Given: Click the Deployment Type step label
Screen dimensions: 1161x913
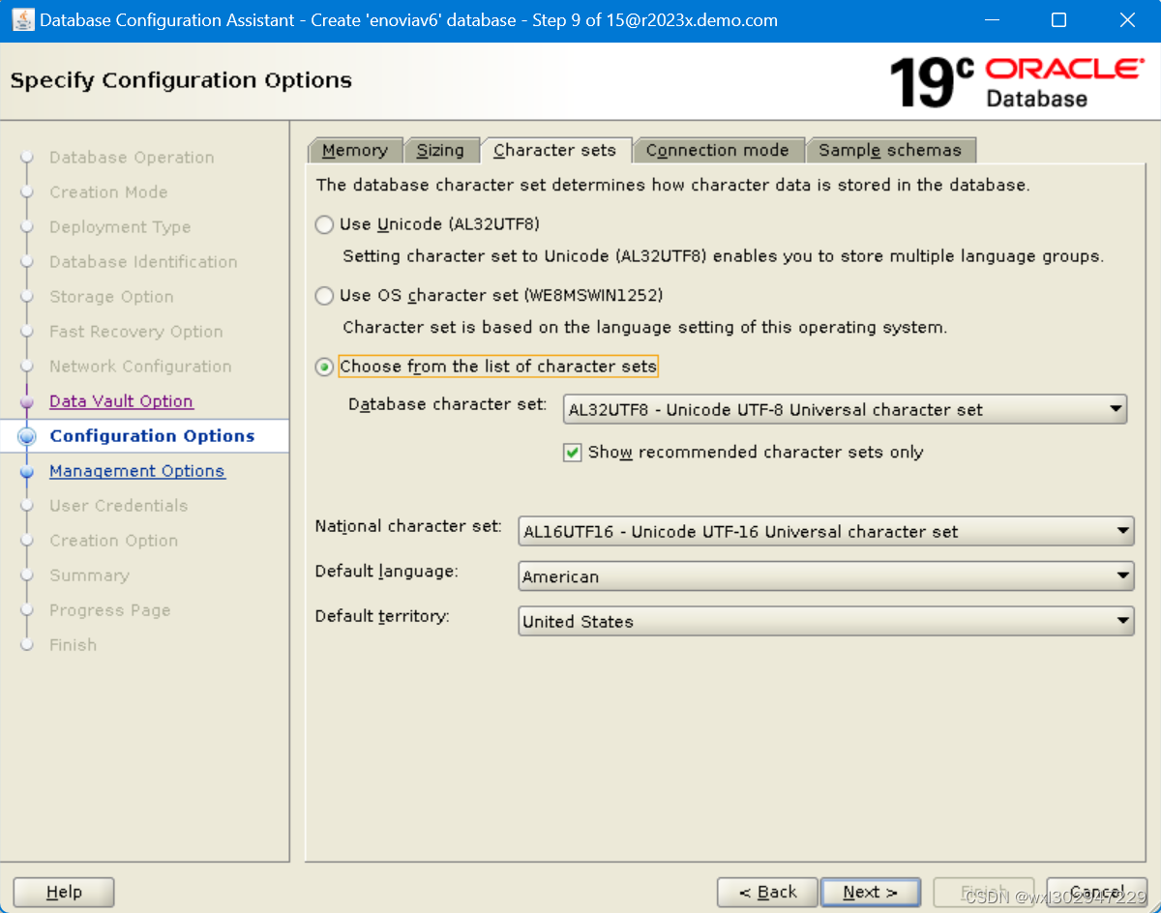Looking at the screenshot, I should coord(120,227).
